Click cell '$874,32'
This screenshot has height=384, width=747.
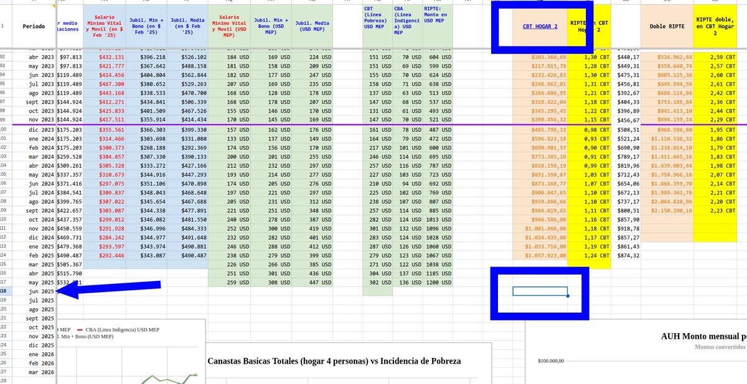(x=625, y=255)
